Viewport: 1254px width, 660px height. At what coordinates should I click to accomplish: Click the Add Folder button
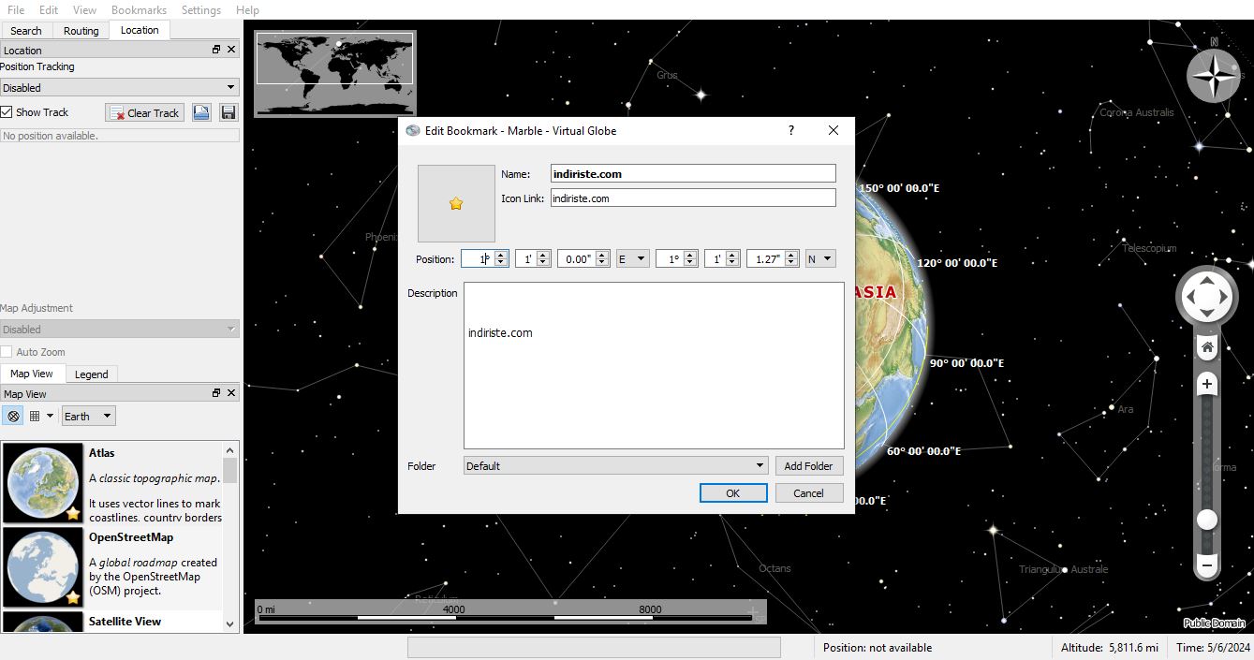809,465
